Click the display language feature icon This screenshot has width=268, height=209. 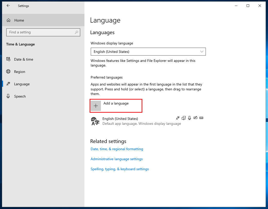pyautogui.click(x=178, y=118)
